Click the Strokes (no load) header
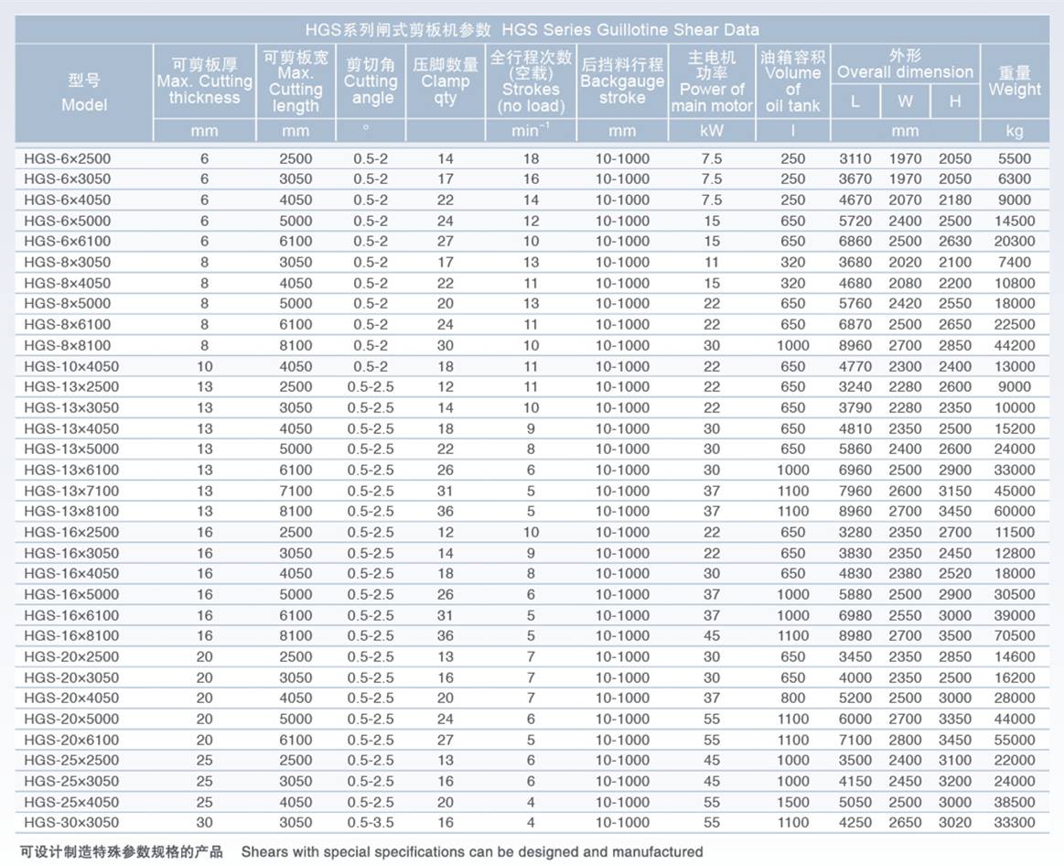Viewport: 1064px width, 866px height. 531,81
